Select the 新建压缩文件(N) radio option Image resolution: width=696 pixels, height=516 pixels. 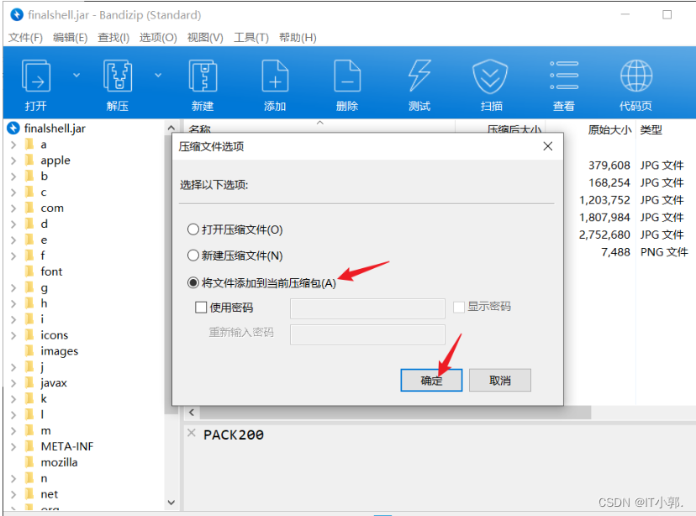(194, 255)
